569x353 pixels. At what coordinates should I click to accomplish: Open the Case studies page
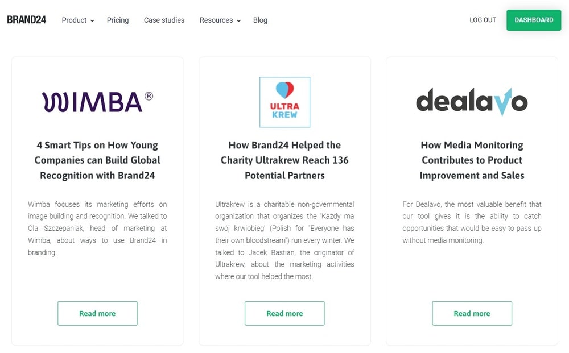click(164, 20)
